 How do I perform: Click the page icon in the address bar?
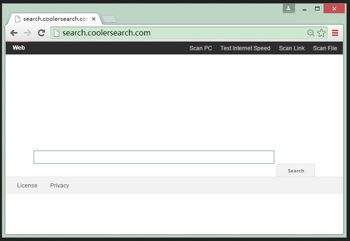click(56, 33)
